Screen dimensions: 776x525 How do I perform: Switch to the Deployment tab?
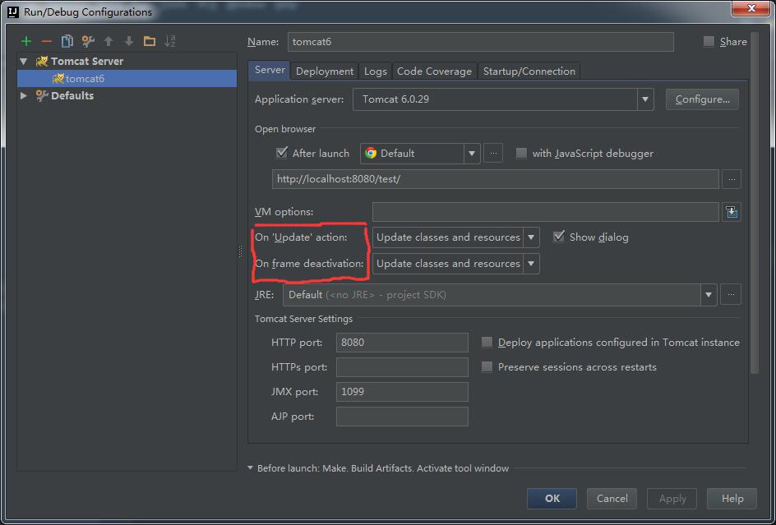[x=325, y=71]
